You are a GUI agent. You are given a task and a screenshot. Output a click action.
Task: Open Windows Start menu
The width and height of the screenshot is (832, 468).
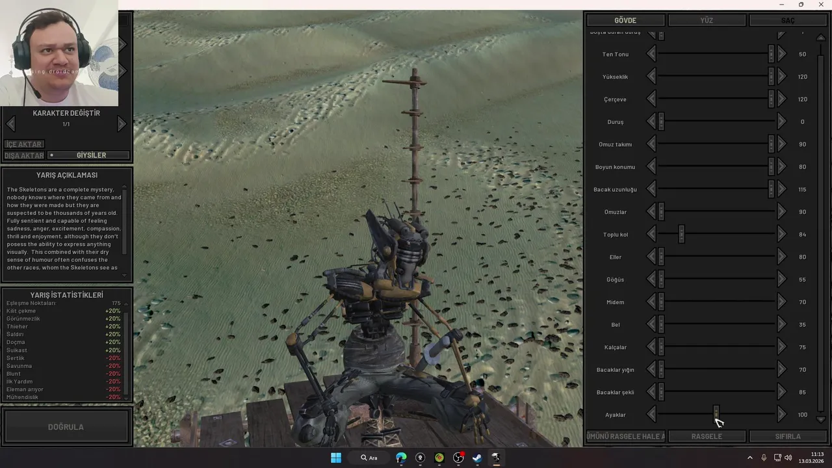[x=336, y=458]
